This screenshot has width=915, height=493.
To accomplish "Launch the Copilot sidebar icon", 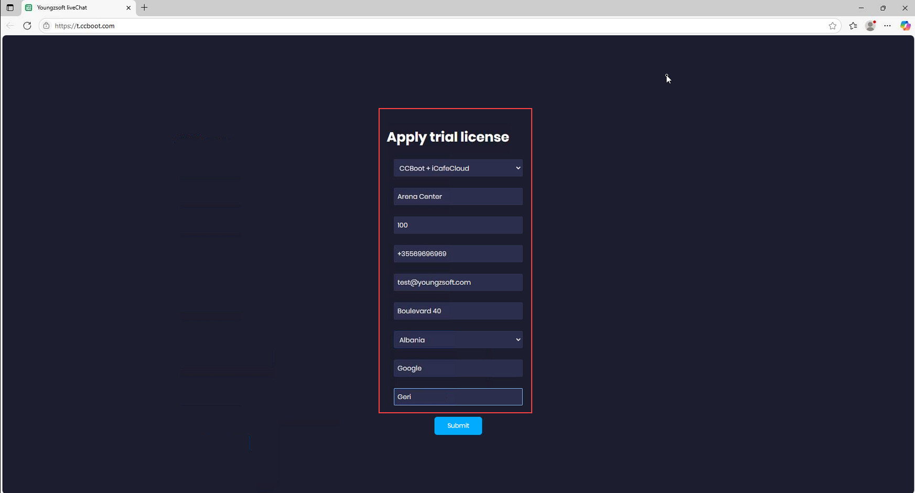I will pos(905,26).
